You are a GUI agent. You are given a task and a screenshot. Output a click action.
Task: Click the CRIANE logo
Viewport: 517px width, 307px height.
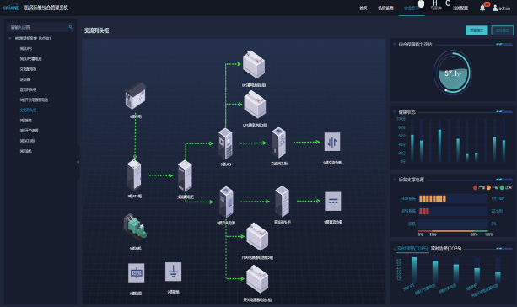point(11,8)
